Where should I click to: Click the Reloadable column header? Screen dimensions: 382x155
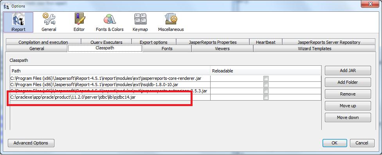[x=266, y=71]
